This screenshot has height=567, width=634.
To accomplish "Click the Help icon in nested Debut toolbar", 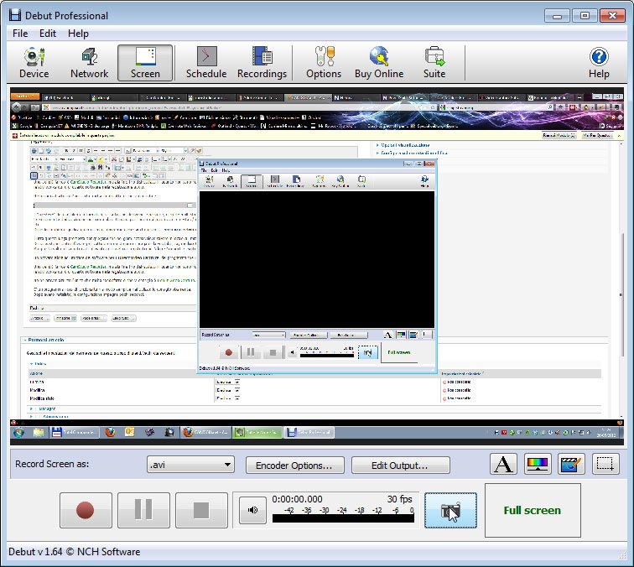I will [x=424, y=181].
